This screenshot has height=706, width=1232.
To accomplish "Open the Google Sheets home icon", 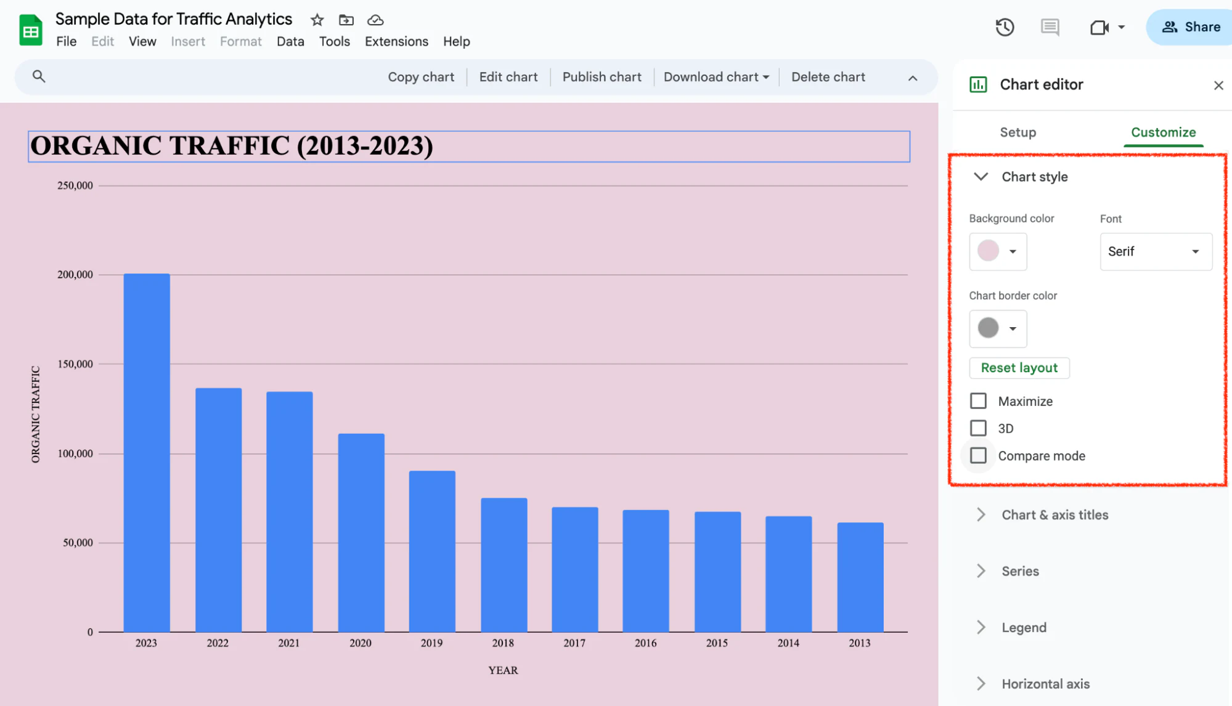I will tap(30, 30).
